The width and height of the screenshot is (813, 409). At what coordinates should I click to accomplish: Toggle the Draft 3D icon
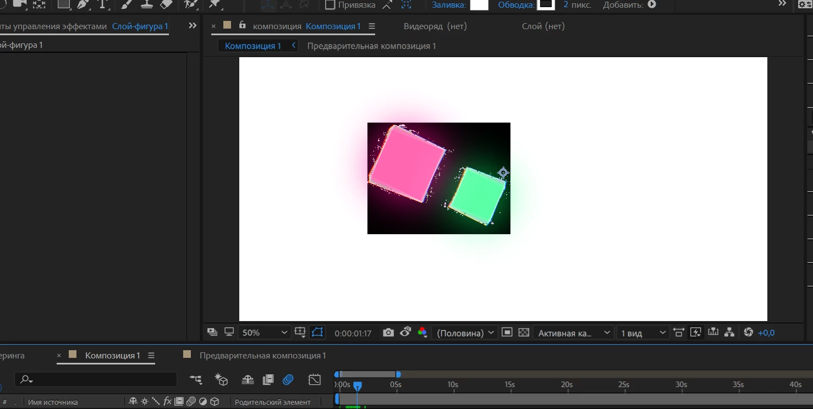[x=222, y=379]
